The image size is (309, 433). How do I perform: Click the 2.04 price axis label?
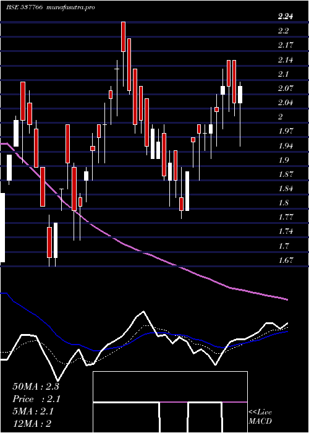286,103
